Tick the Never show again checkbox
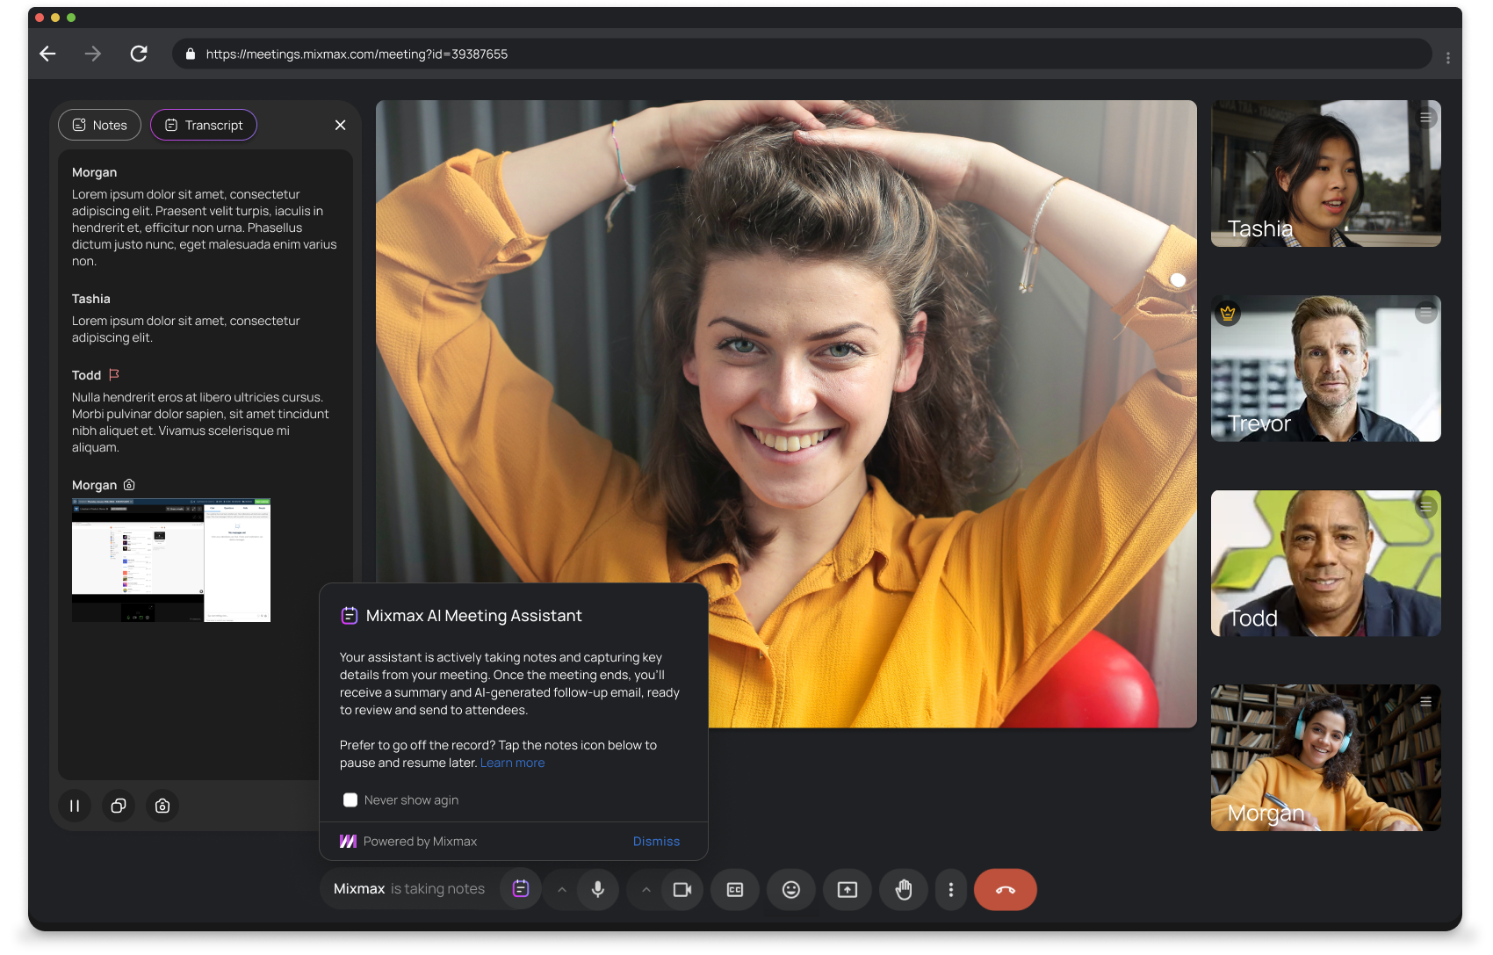The width and height of the screenshot is (1493, 955). [350, 799]
